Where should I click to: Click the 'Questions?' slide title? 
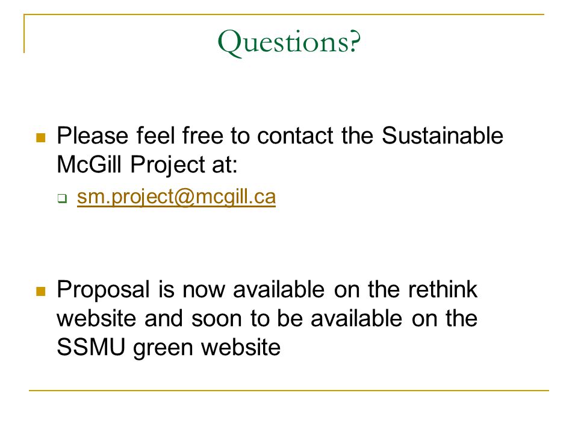pos(289,42)
